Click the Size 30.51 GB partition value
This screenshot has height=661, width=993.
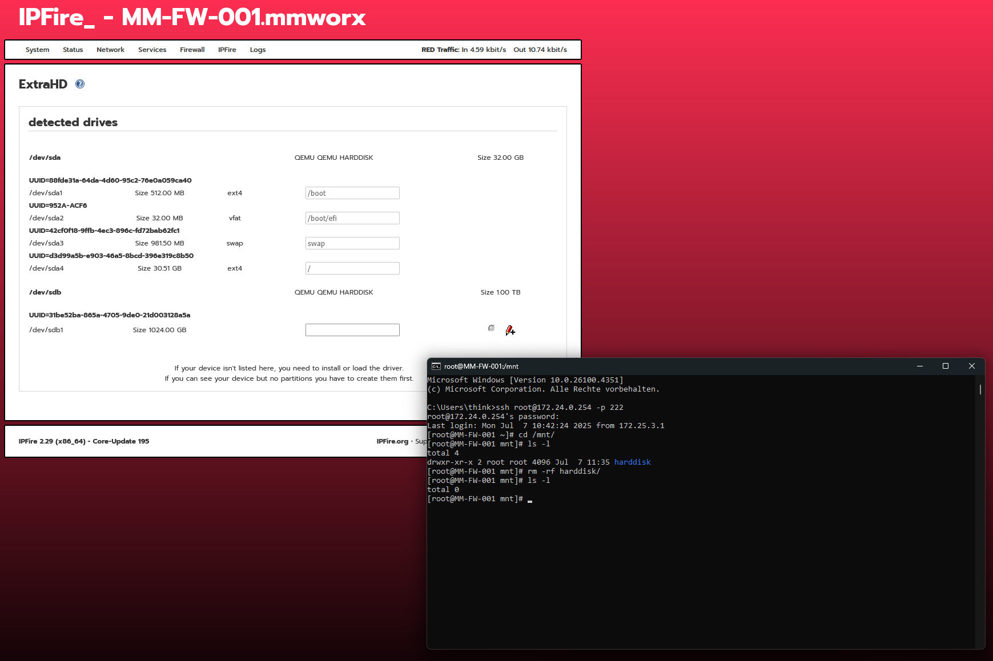click(159, 268)
